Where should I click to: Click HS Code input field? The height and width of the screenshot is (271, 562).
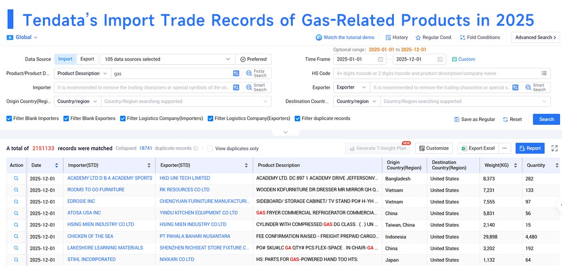[442, 74]
